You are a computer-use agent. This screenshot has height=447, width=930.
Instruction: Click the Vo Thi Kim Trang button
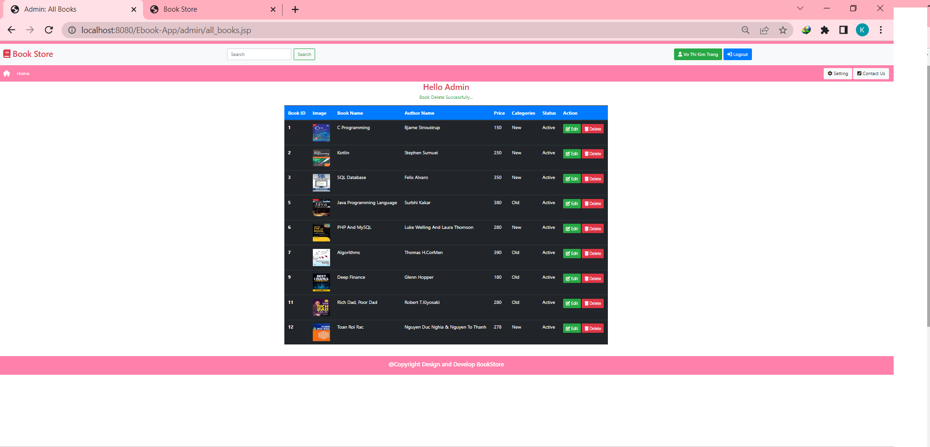tap(698, 55)
